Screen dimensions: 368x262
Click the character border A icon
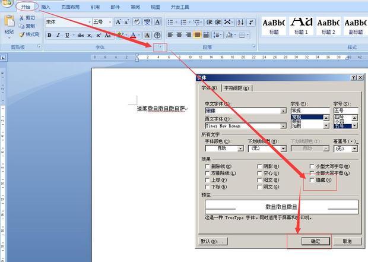click(157, 22)
